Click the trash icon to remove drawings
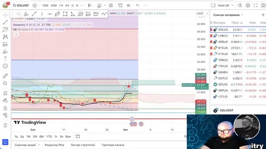 pyautogui.click(x=5, y=125)
